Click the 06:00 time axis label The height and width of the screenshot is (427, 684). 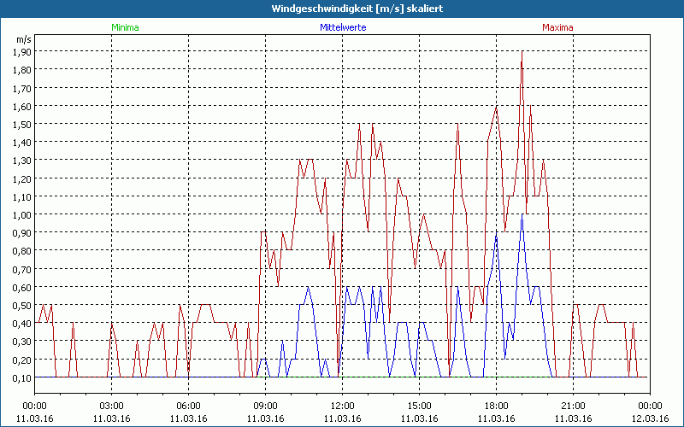pyautogui.click(x=188, y=406)
